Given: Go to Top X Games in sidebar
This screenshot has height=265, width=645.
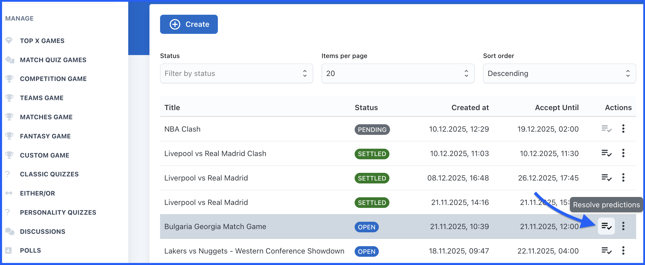Looking at the screenshot, I should click(x=42, y=41).
